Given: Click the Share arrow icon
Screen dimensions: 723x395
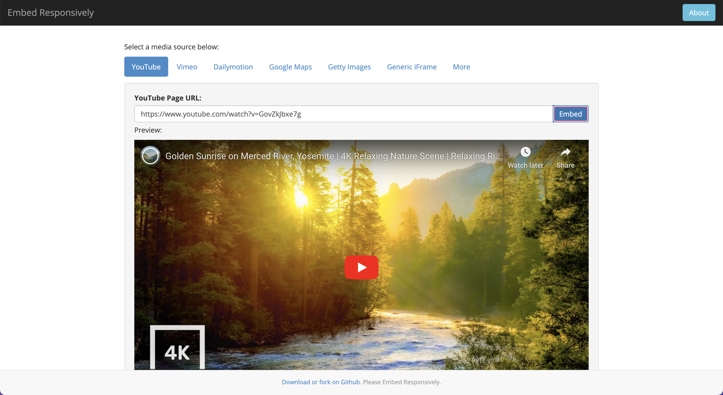Looking at the screenshot, I should click(565, 152).
